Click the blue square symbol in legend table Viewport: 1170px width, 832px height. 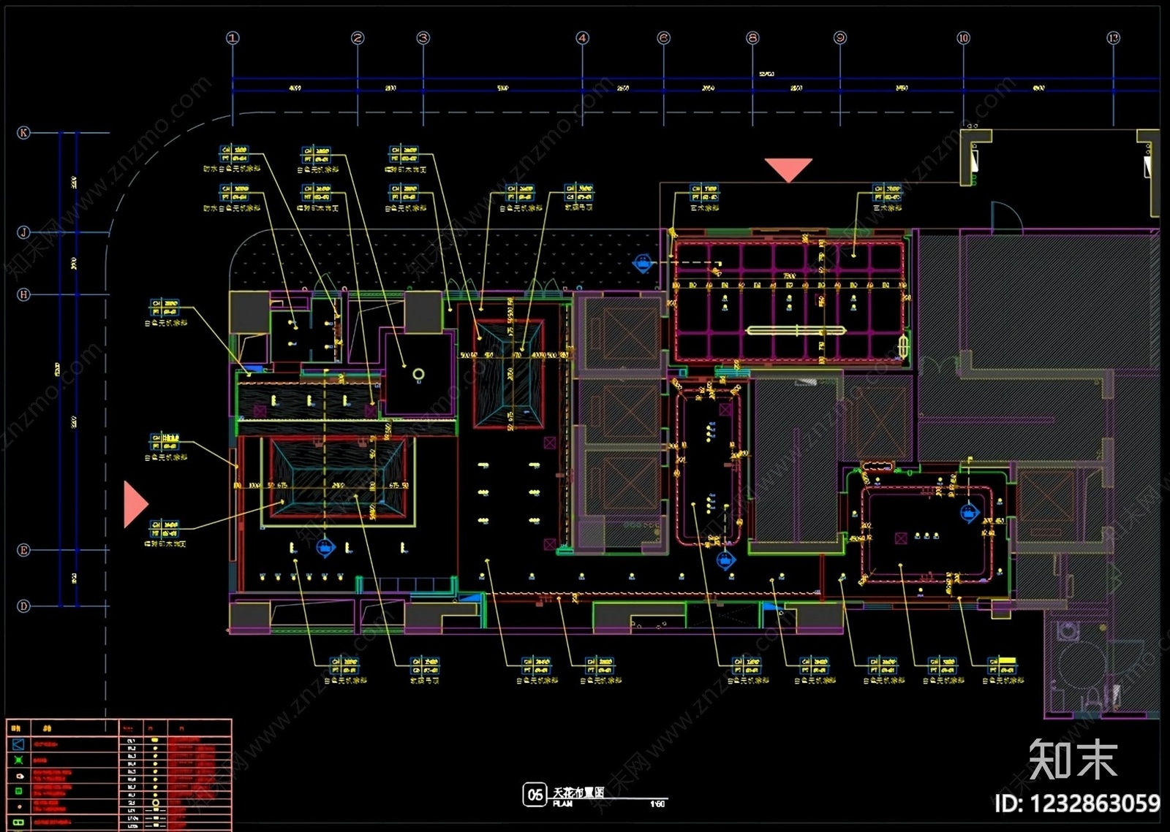click(19, 744)
